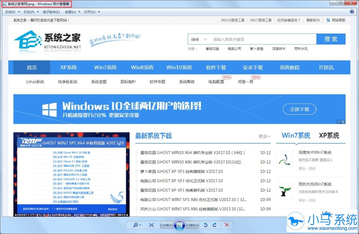Open the 综合 search category dropdown
This screenshot has height=234, width=359.
point(199,40)
